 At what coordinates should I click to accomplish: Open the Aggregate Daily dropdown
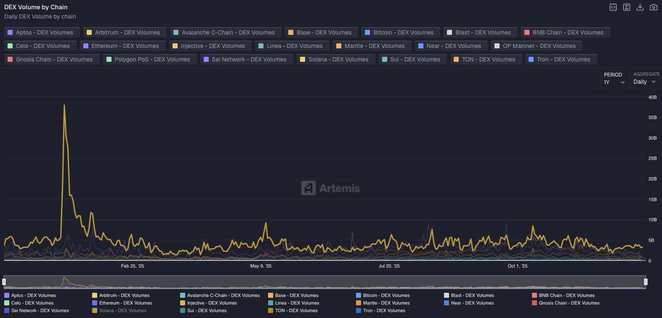(x=644, y=82)
